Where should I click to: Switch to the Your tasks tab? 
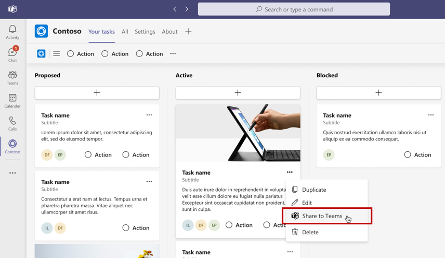tap(101, 32)
